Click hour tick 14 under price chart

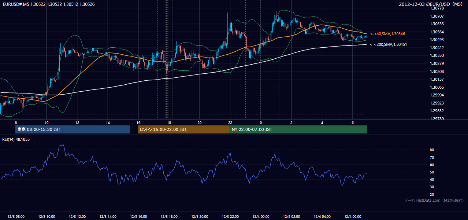pos(108,122)
